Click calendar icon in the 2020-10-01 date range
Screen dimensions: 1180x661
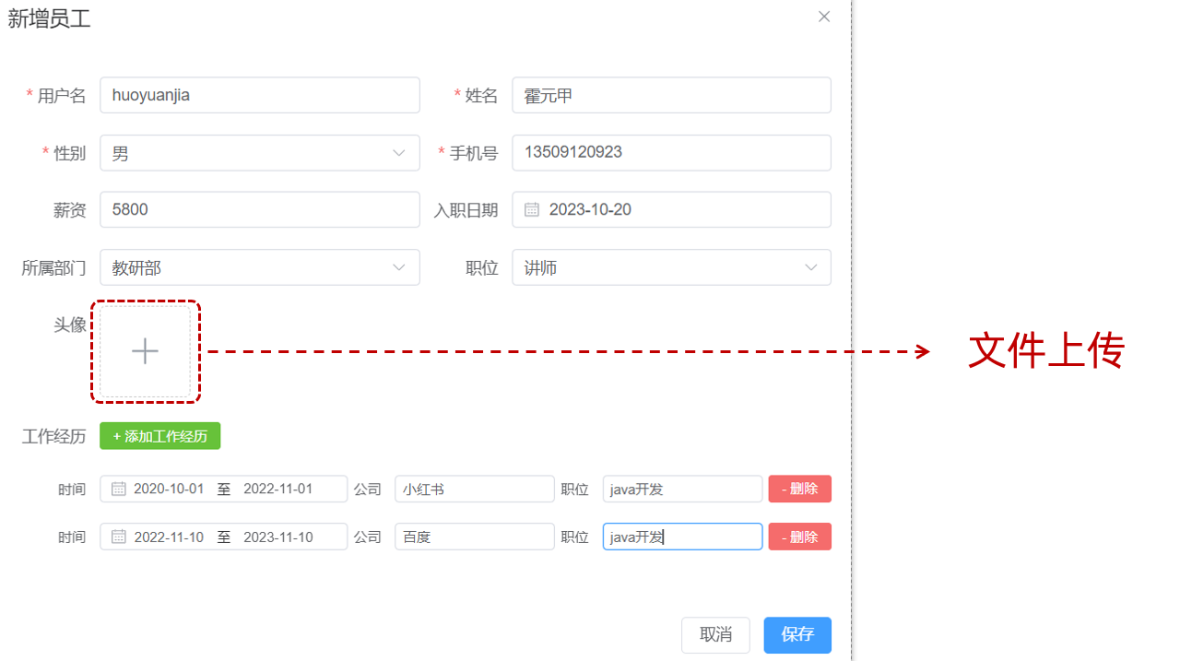[119, 489]
